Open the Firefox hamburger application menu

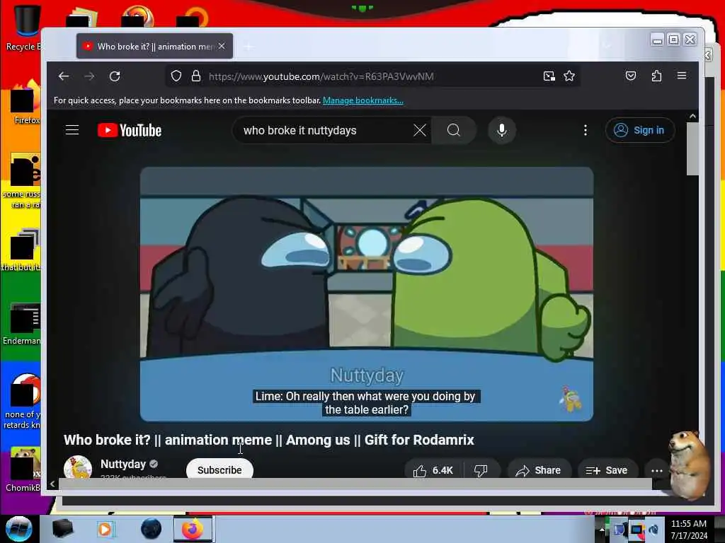pos(682,76)
